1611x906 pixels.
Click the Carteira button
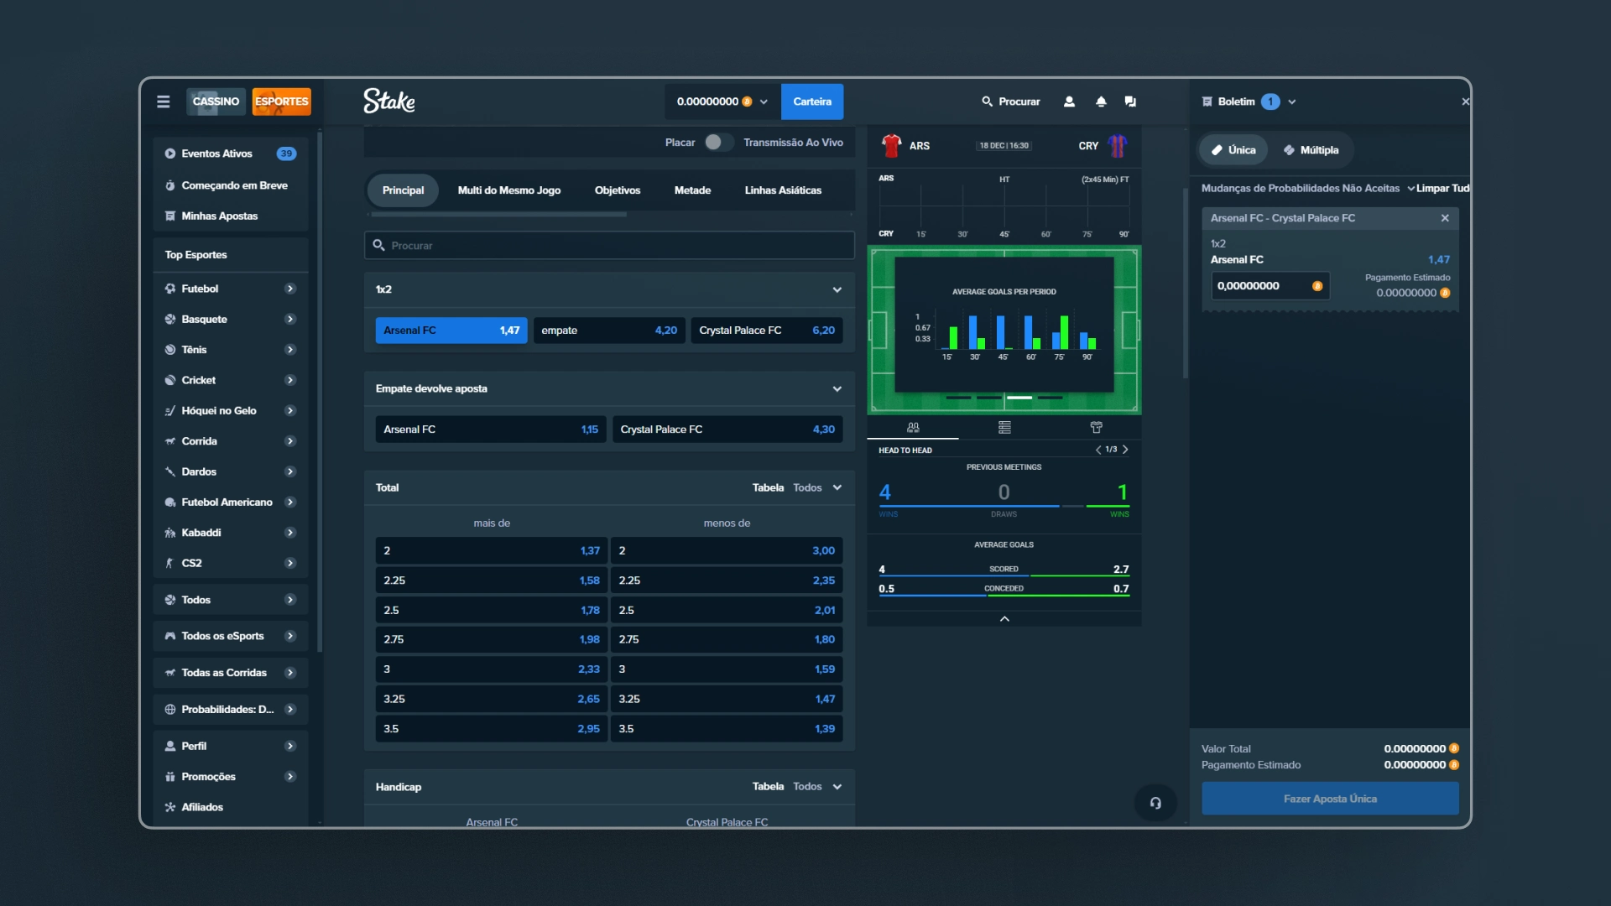click(x=811, y=102)
